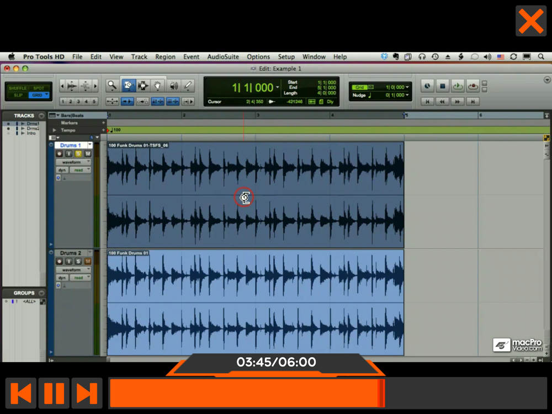The width and height of the screenshot is (552, 414).
Task: Open the File menu
Action: [x=77, y=57]
